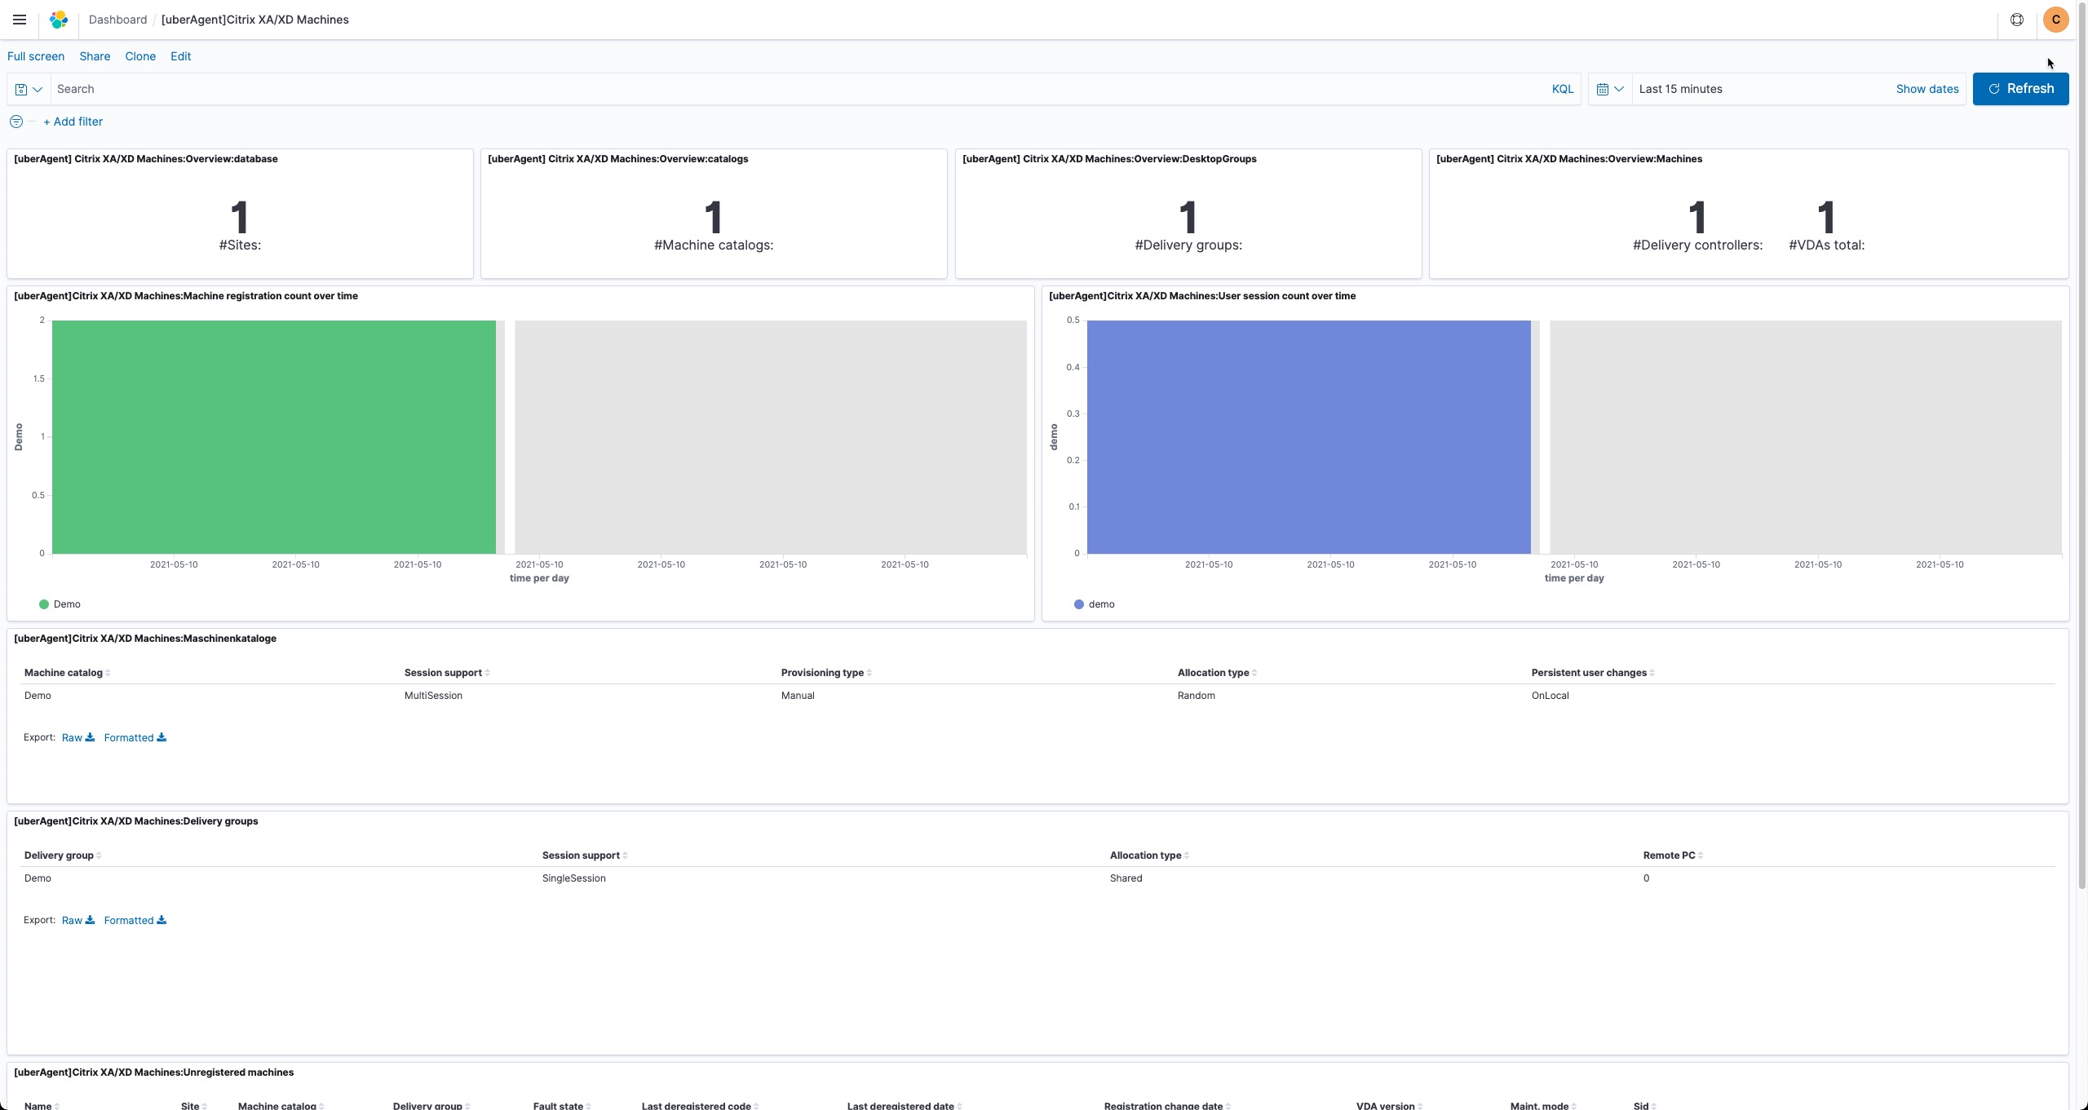Open the Share menu

click(x=95, y=56)
